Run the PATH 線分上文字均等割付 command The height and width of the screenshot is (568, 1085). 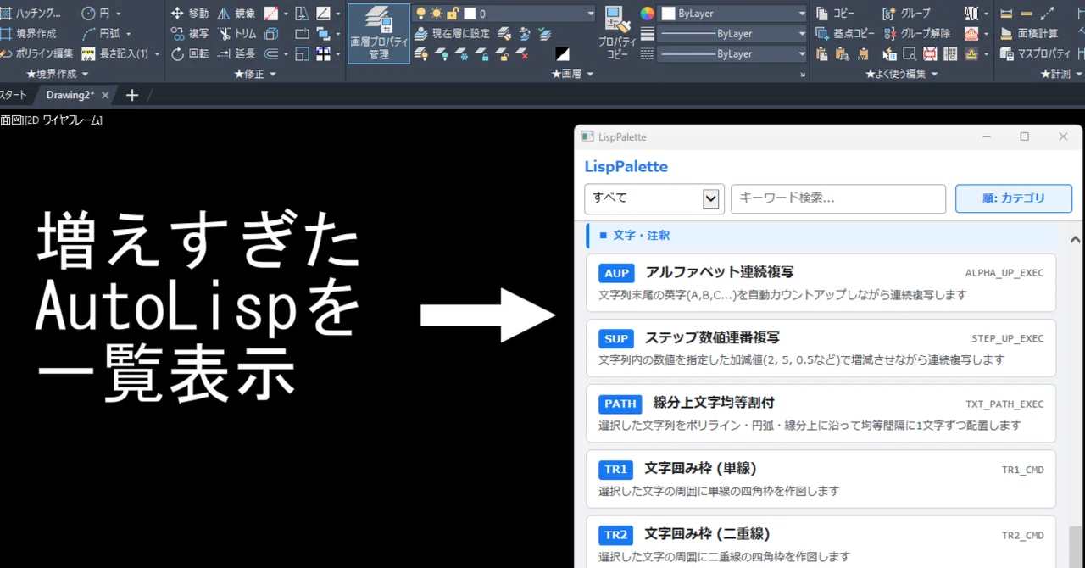tap(821, 413)
